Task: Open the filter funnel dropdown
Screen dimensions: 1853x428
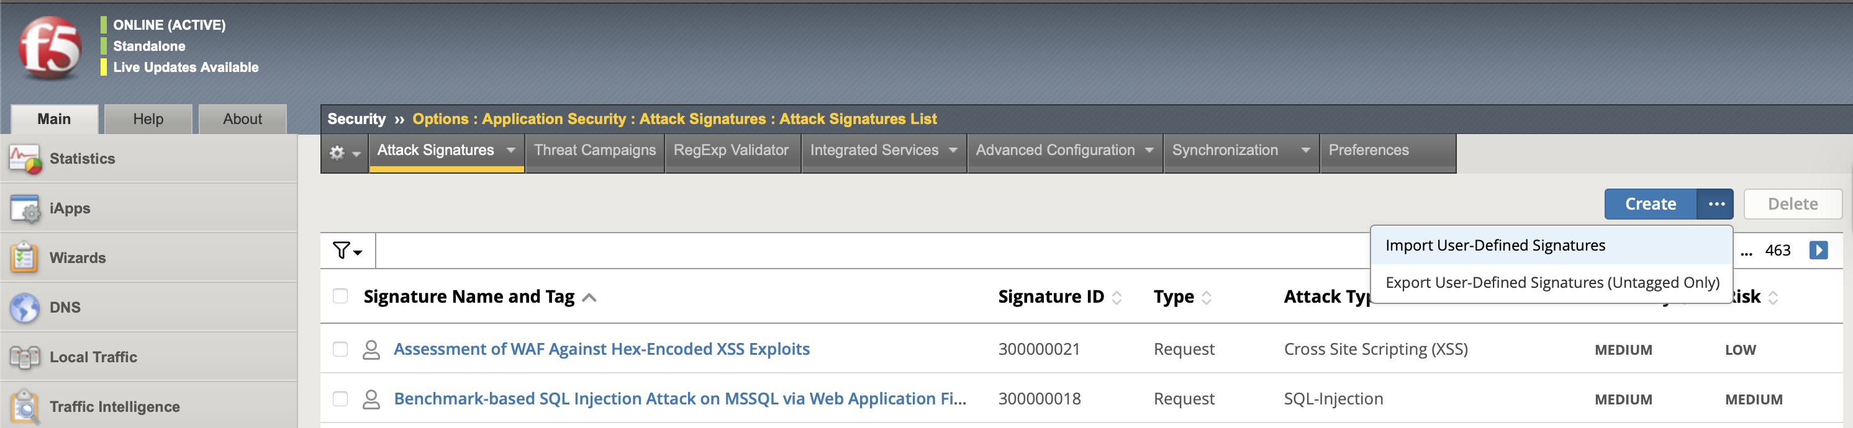Action: click(347, 251)
